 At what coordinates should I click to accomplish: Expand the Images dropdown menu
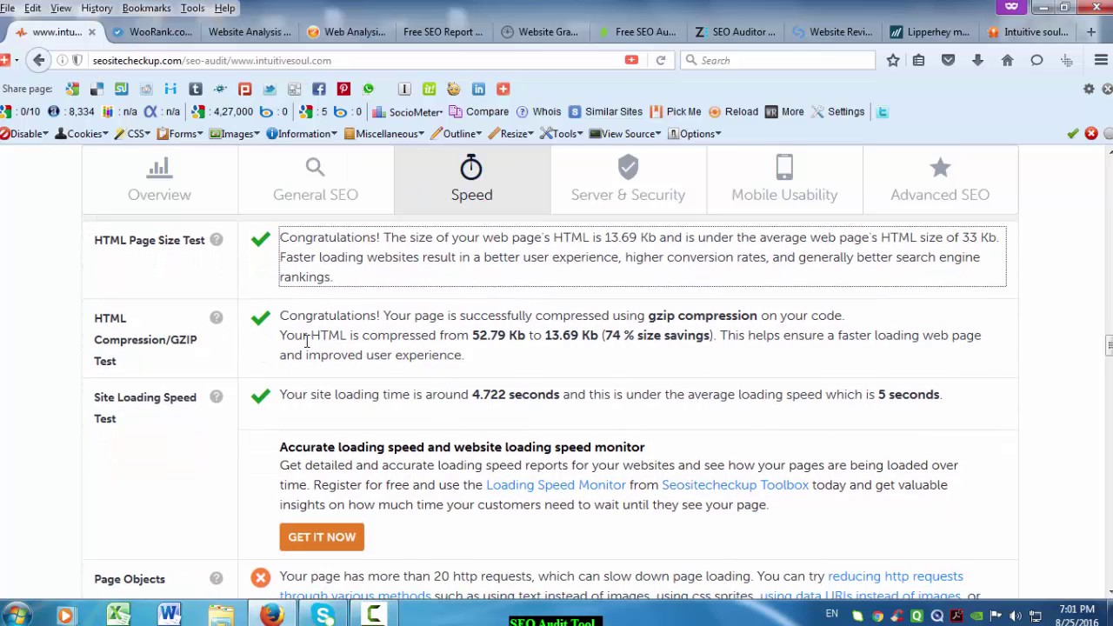[235, 134]
